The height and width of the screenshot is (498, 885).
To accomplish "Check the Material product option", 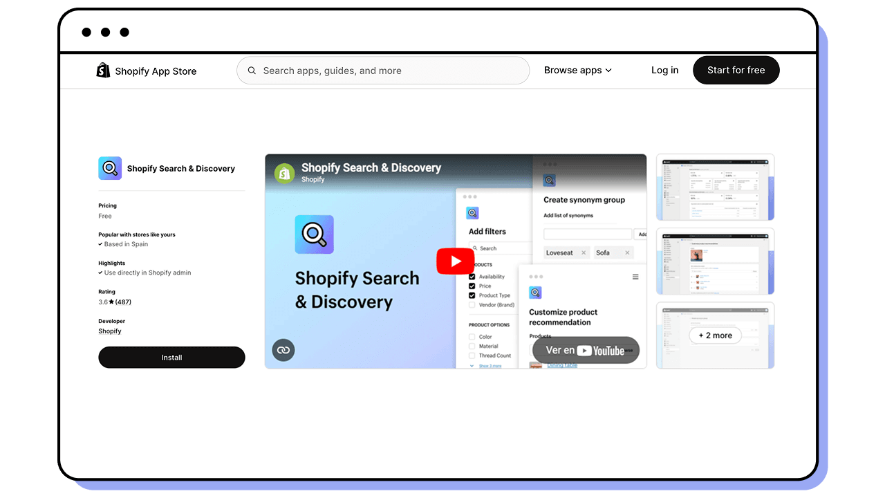I will click(x=472, y=346).
